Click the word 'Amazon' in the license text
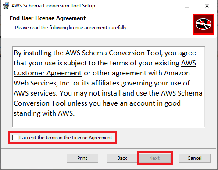This screenshot has width=218, height=170. 177,73
